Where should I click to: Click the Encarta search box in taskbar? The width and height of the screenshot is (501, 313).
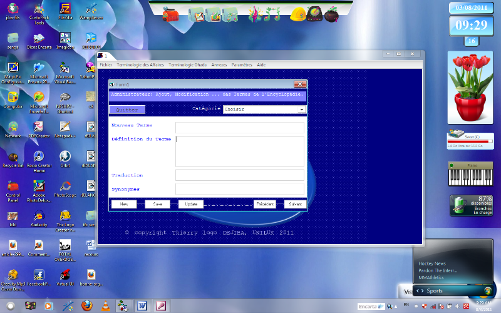pos(371,306)
